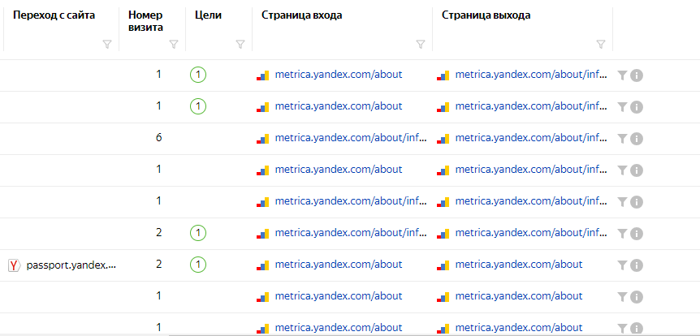Open goal badge in topmost table row
700x336 pixels.
pos(198,75)
